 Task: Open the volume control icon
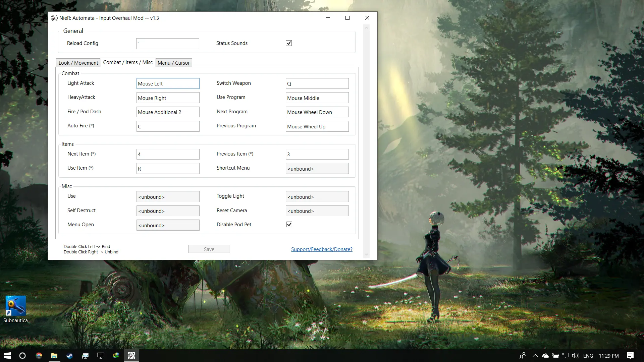point(576,356)
